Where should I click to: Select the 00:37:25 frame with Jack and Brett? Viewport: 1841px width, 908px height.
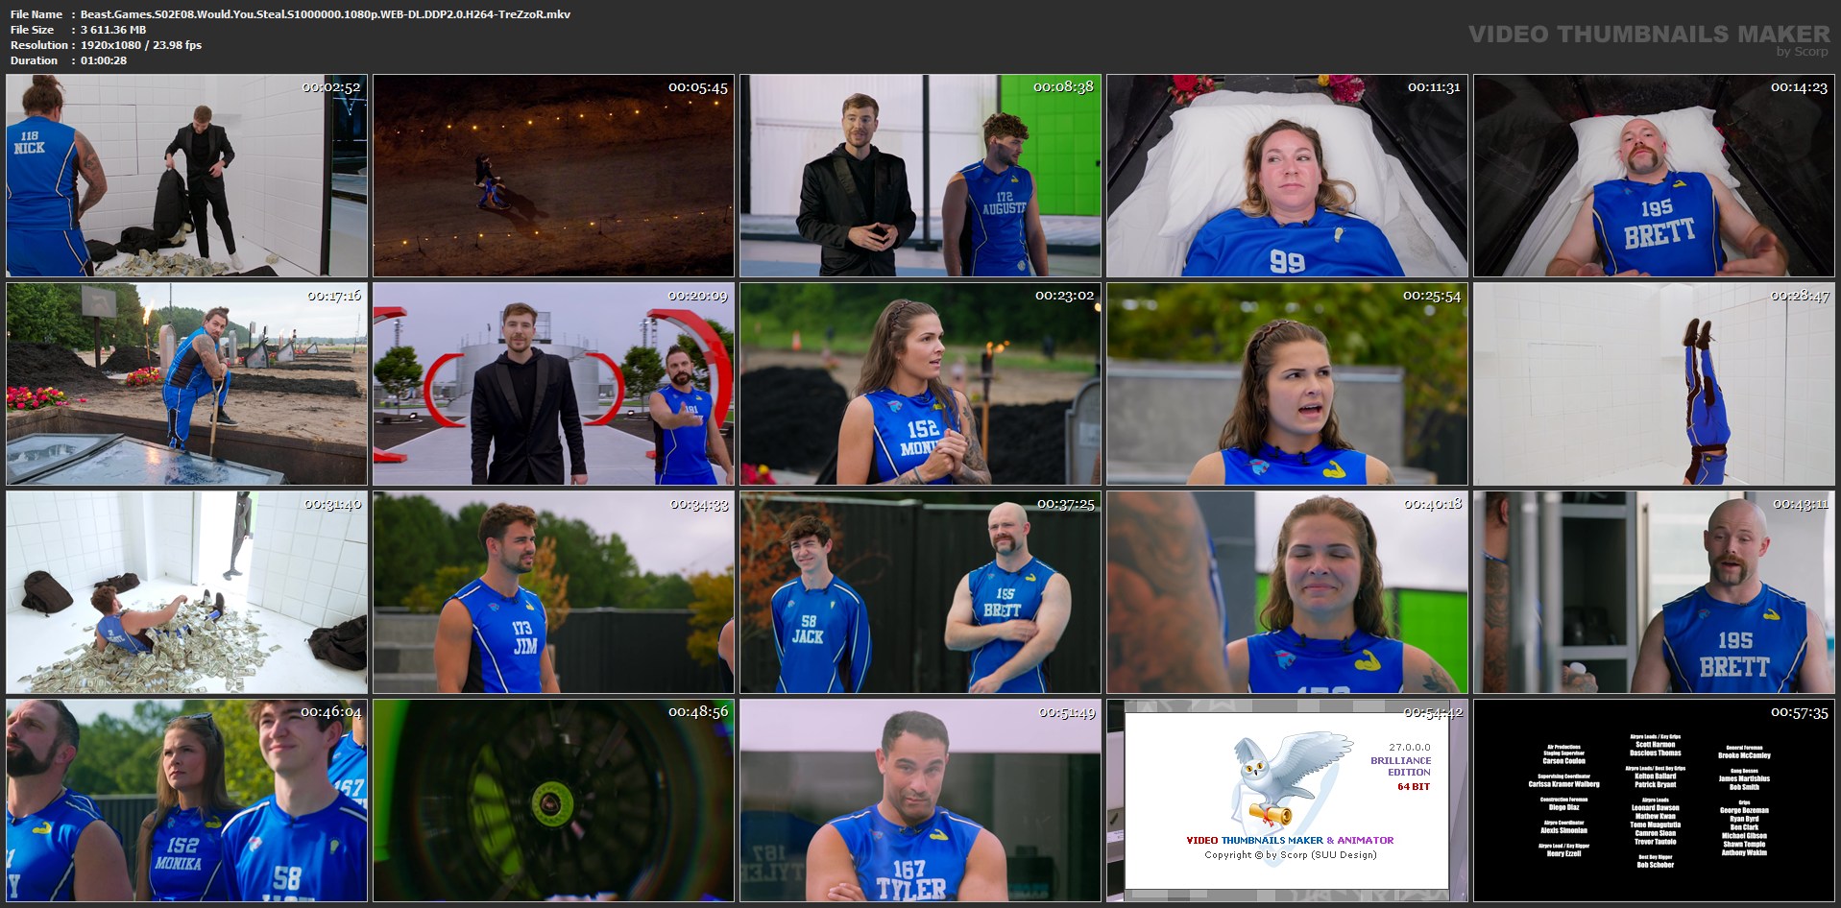(x=920, y=592)
